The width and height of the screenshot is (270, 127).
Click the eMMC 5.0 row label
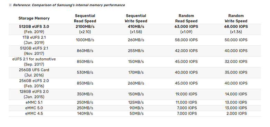click(34, 108)
